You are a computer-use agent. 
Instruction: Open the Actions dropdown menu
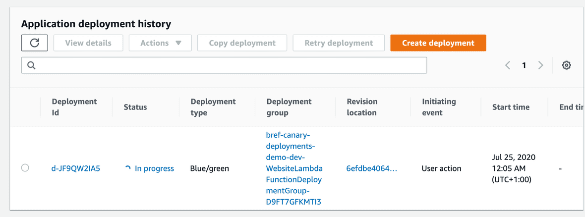coord(161,43)
